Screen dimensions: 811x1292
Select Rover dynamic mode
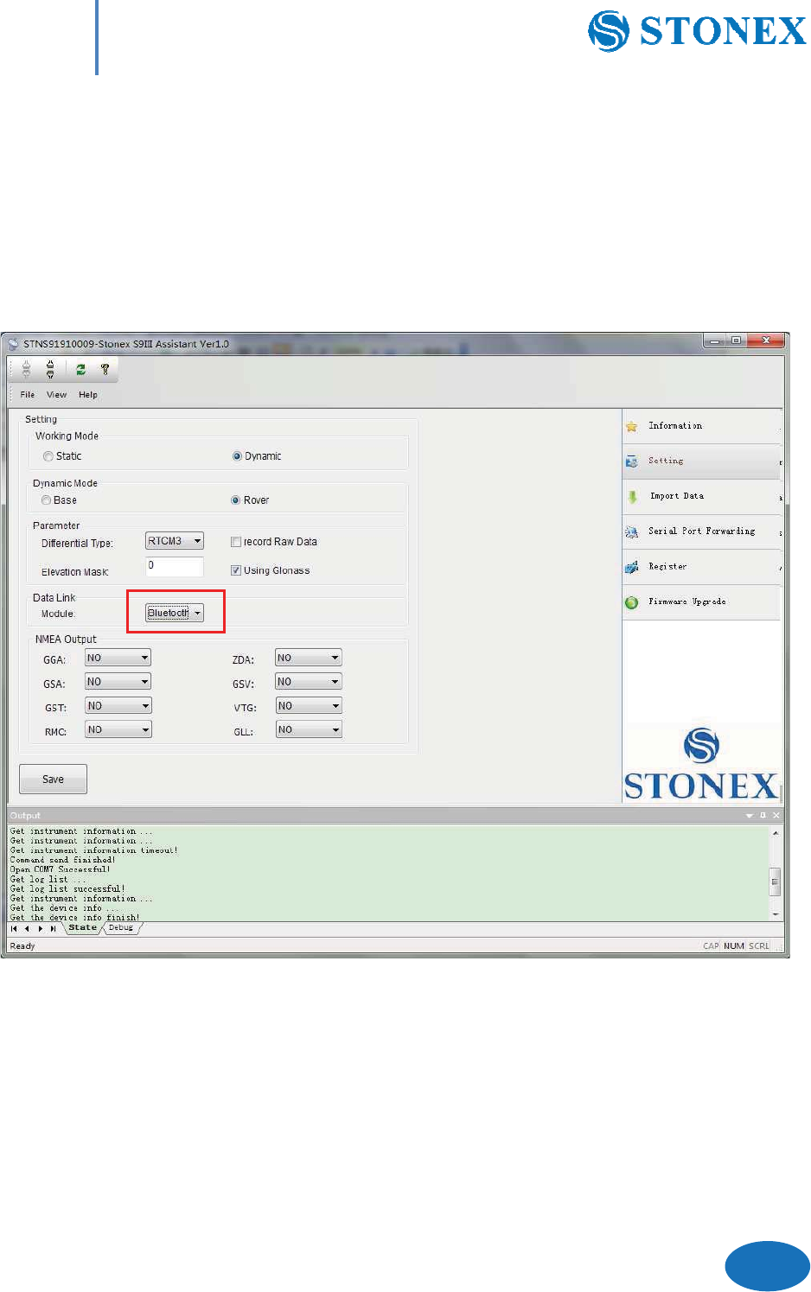(235, 500)
